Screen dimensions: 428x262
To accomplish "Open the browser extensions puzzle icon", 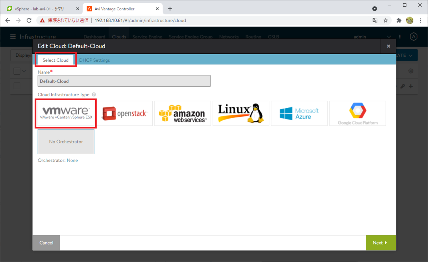I will click(x=399, y=20).
